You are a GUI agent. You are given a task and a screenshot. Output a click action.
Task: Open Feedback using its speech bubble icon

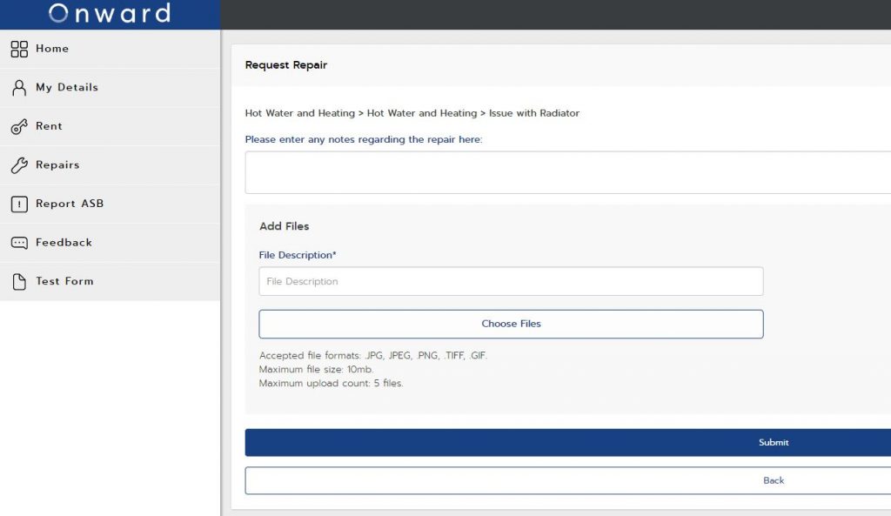19,242
